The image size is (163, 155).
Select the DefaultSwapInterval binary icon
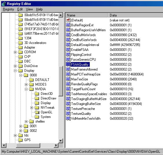[x=68, y=45]
